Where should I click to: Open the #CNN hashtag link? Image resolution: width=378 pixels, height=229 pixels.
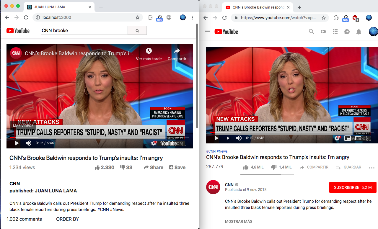point(211,151)
